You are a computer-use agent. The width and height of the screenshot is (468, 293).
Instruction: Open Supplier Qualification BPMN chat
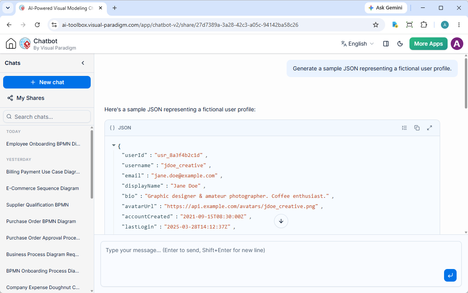tap(38, 205)
